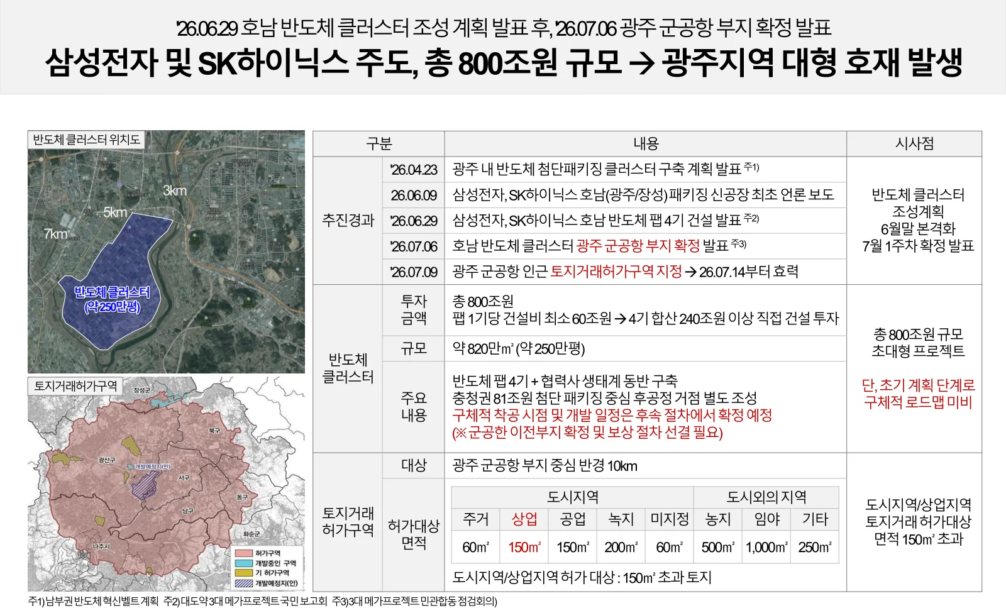Select the 26.06.09 date cell

413,196
